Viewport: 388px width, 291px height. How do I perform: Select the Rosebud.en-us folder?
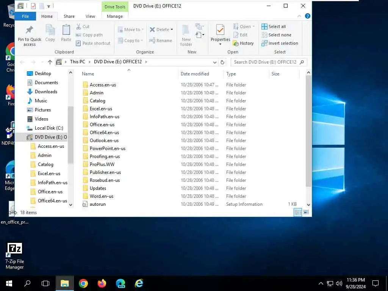tap(105, 180)
